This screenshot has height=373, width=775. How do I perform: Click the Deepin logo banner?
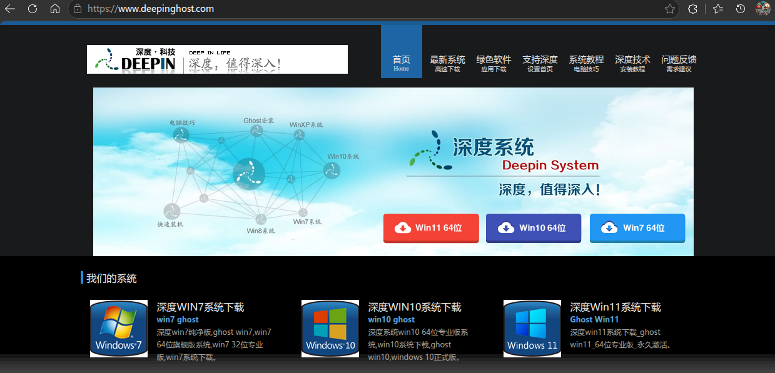[217, 59]
